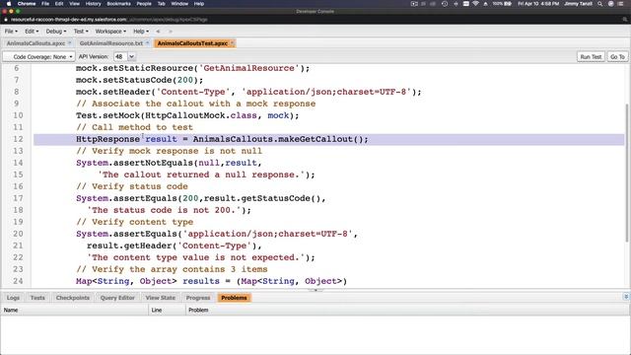This screenshot has width=631, height=355.
Task: Open the Developer Console Help menu
Action: click(x=141, y=31)
